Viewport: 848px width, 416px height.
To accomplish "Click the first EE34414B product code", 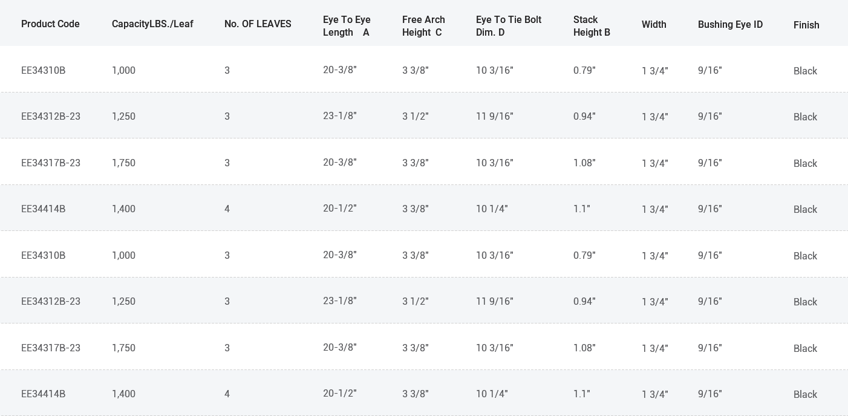I will point(44,209).
